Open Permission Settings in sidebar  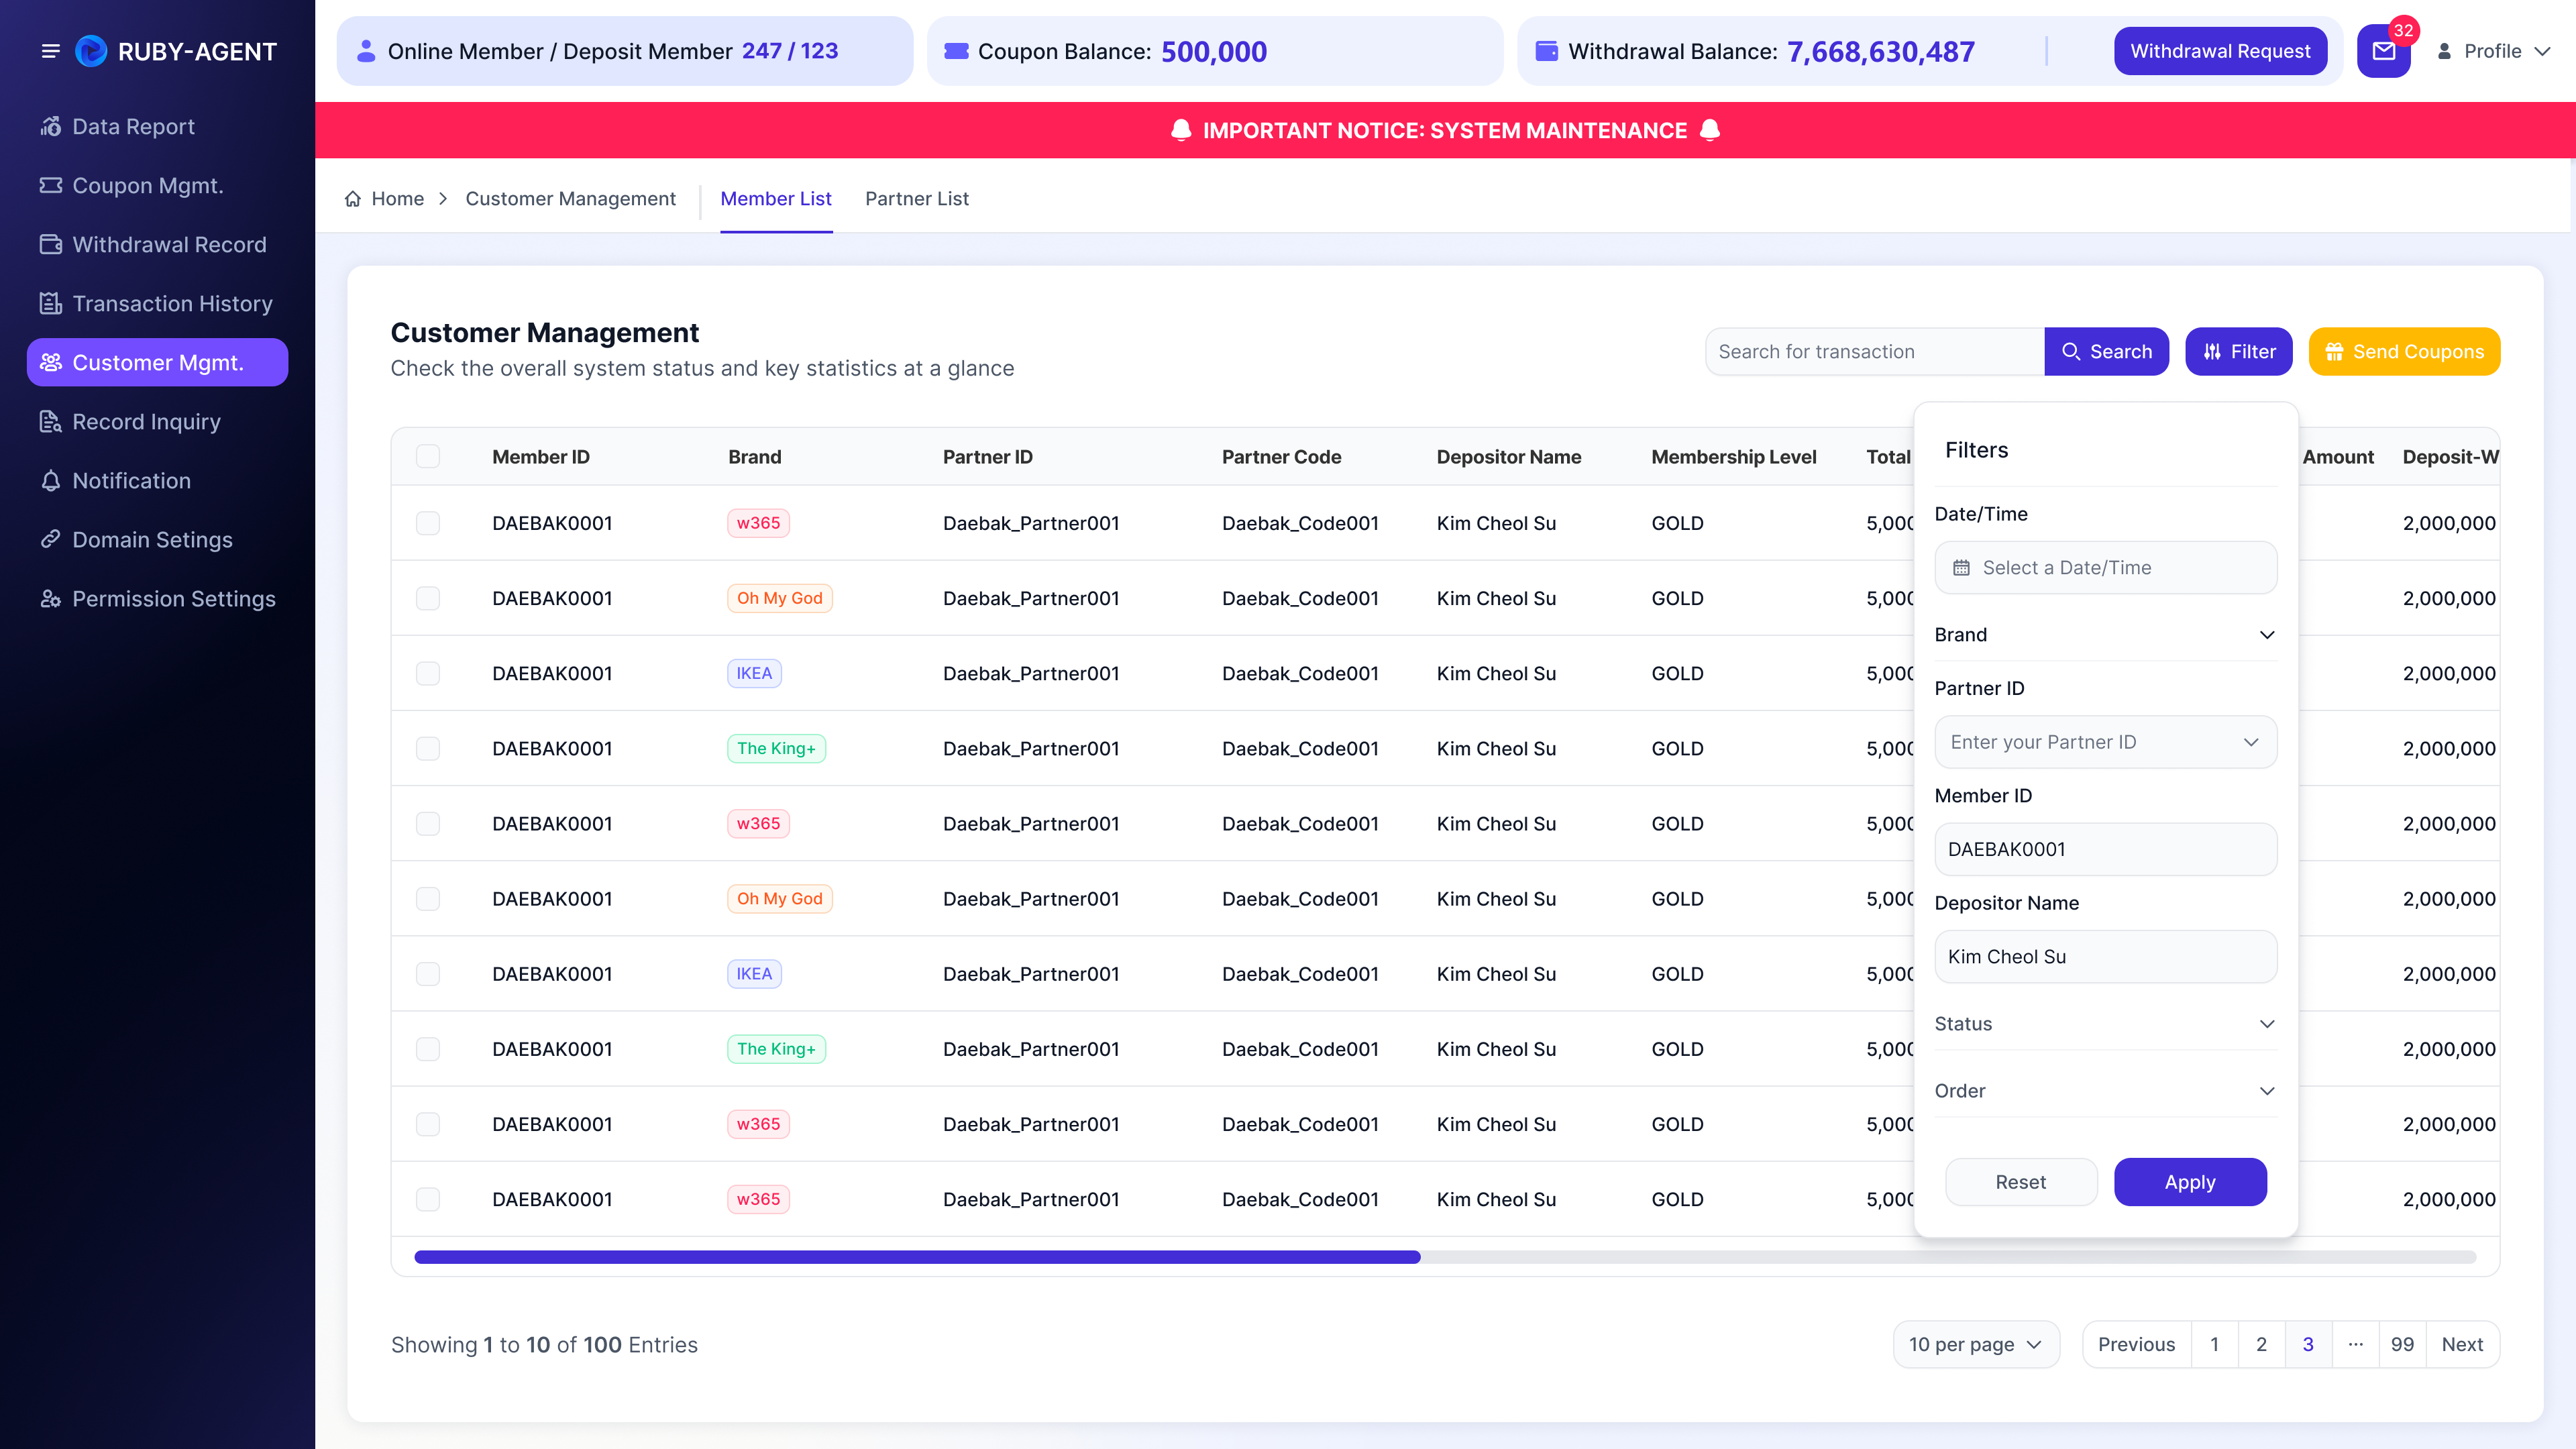click(x=158, y=599)
